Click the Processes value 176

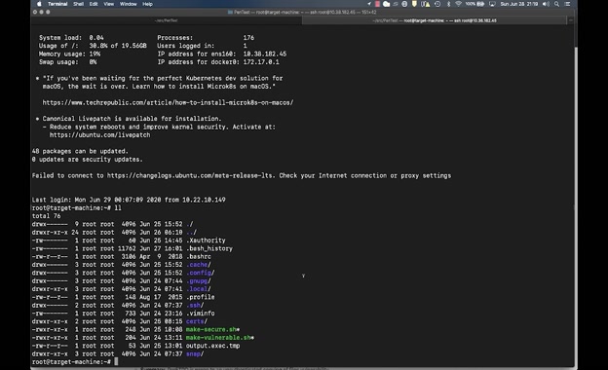248,38
